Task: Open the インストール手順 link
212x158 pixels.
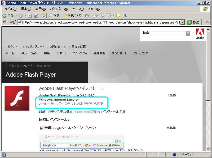Action: [x=114, y=112]
